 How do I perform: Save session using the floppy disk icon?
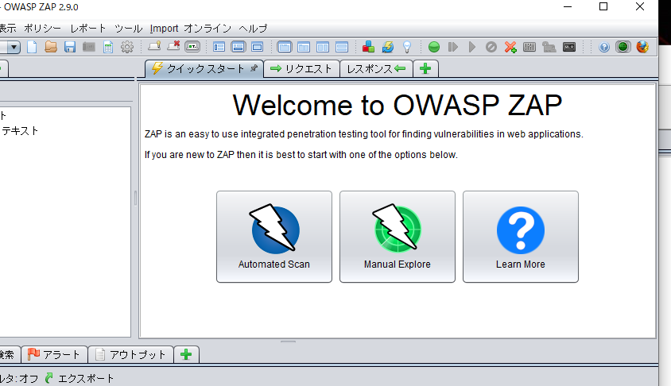70,47
